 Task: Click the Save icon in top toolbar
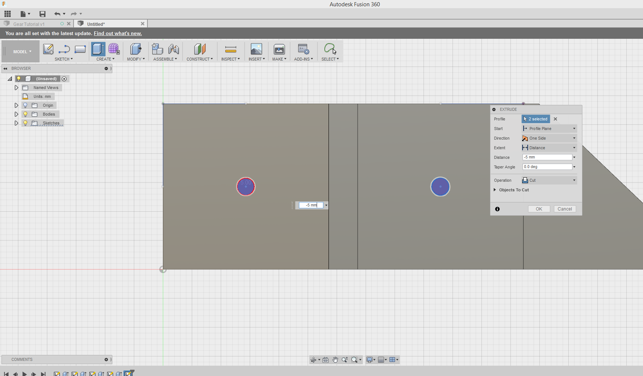pyautogui.click(x=42, y=14)
